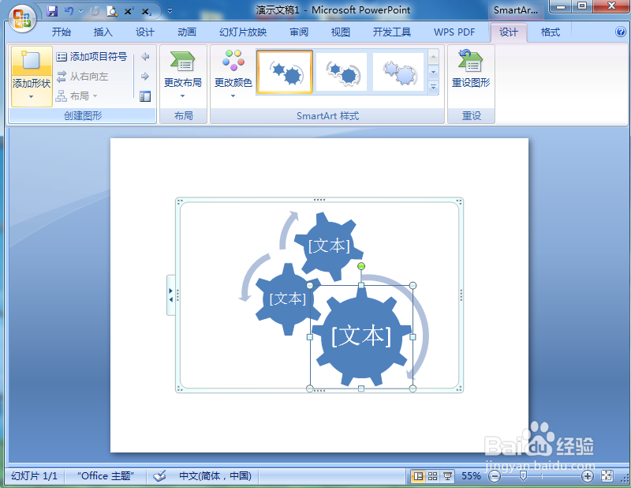Select the second SmartArt style thumbnail
This screenshot has height=488, width=631.
(342, 72)
